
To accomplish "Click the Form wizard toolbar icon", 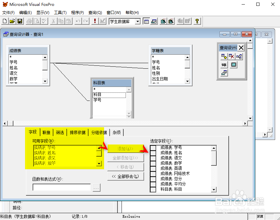I will (x=163, y=21).
